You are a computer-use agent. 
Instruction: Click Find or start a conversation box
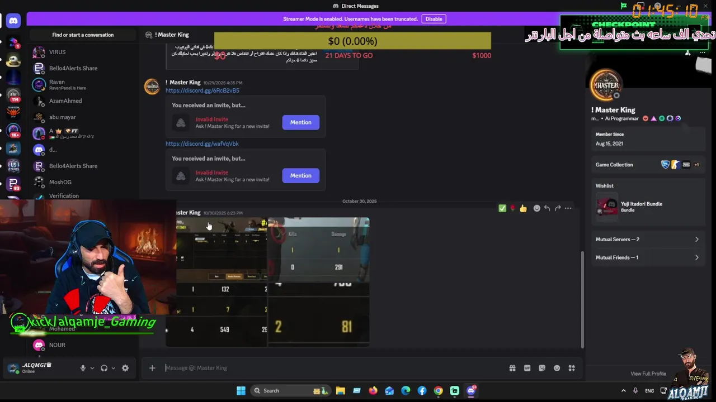point(83,35)
